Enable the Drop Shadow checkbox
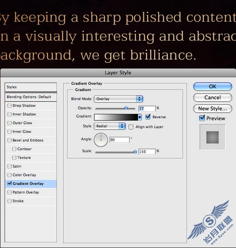This screenshot has height=248, width=236. point(9,105)
